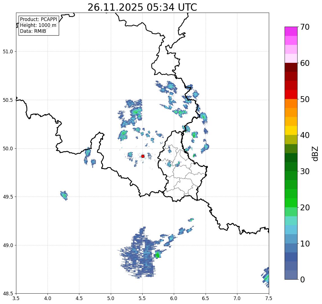
Task: Click the colorbar tick label 20
Action: click(x=305, y=208)
